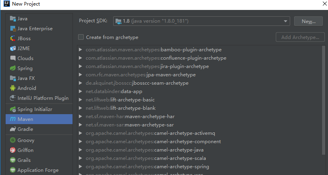The height and width of the screenshot is (175, 328).
Task: Select Maven project type label
Action: click(x=26, y=119)
